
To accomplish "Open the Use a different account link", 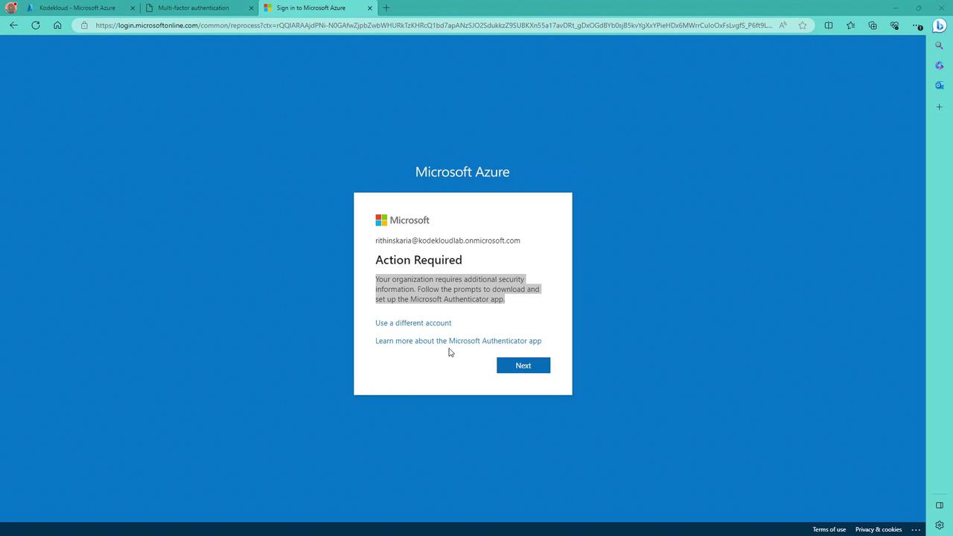I will pos(413,323).
